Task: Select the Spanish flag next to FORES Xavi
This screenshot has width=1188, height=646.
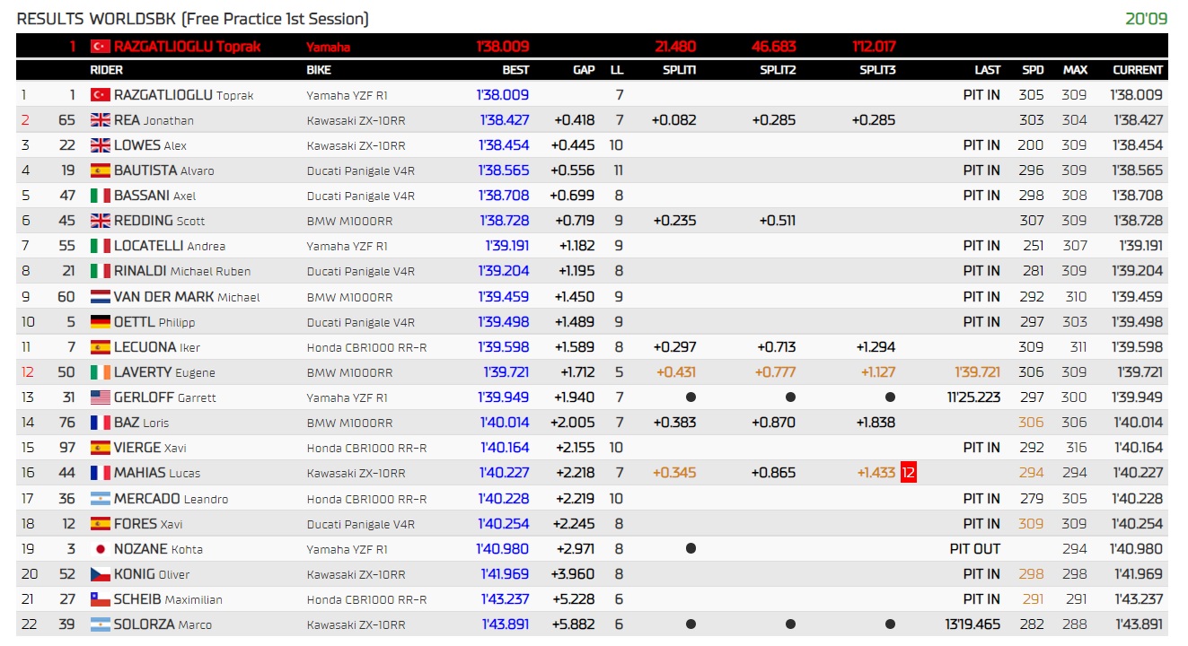Action: [x=100, y=524]
